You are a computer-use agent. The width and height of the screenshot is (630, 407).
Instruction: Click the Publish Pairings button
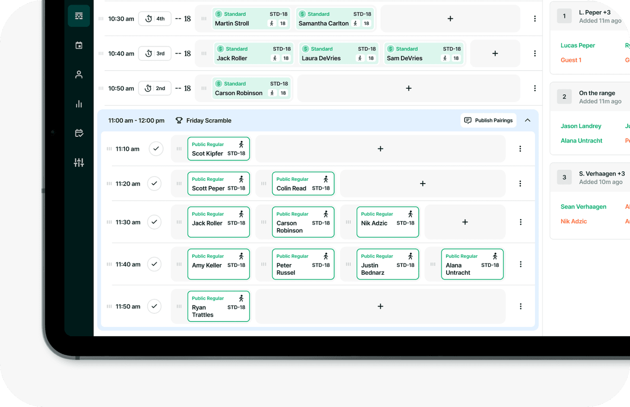[x=488, y=120]
